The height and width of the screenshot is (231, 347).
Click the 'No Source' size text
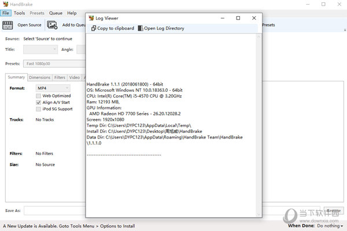[x=45, y=165]
